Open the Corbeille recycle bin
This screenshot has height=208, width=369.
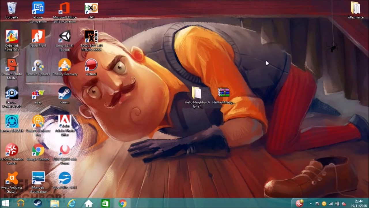12,10
